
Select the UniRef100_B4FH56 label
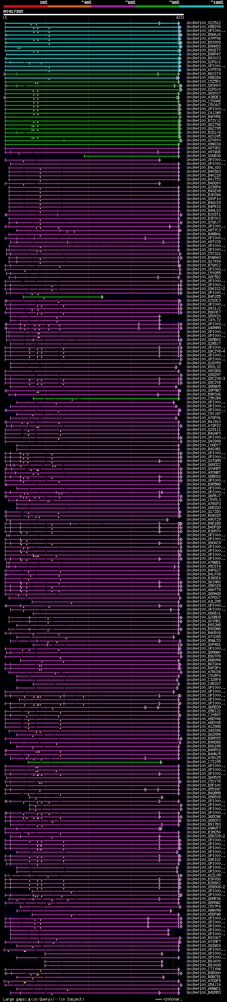[x=204, y=117]
